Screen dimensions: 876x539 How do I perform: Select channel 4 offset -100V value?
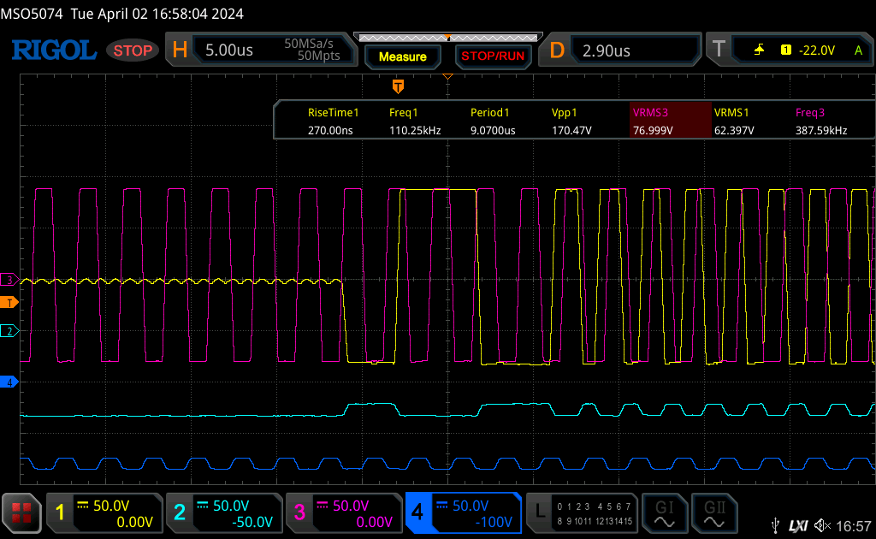494,522
